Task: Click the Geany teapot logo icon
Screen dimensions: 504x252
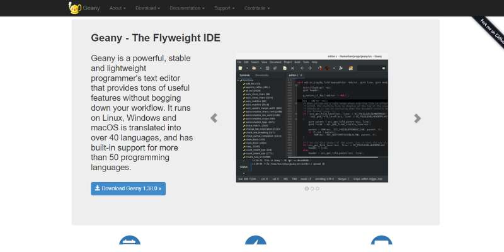Action: (74, 8)
